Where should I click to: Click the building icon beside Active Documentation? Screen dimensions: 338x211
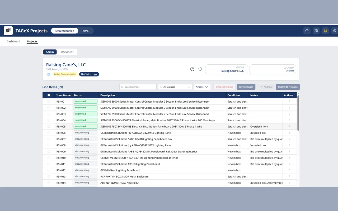49,74
